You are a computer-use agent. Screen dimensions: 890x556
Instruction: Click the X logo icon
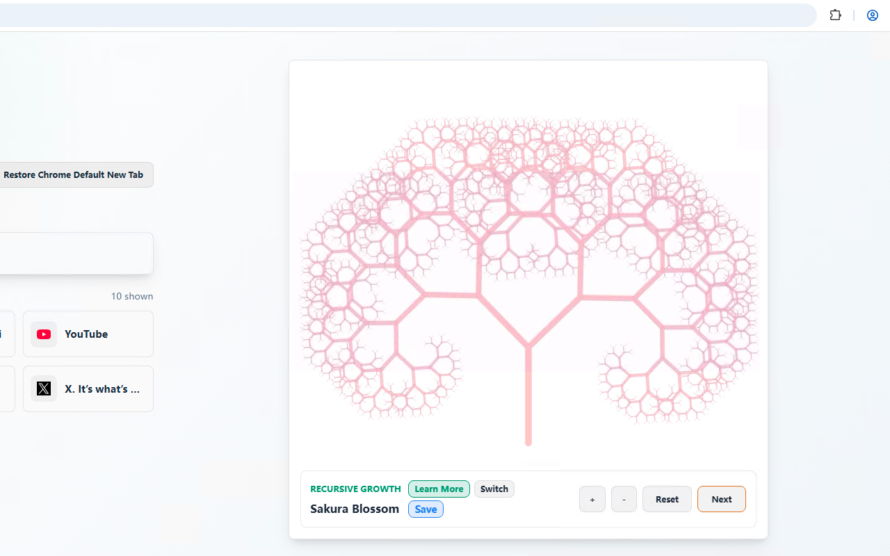44,389
